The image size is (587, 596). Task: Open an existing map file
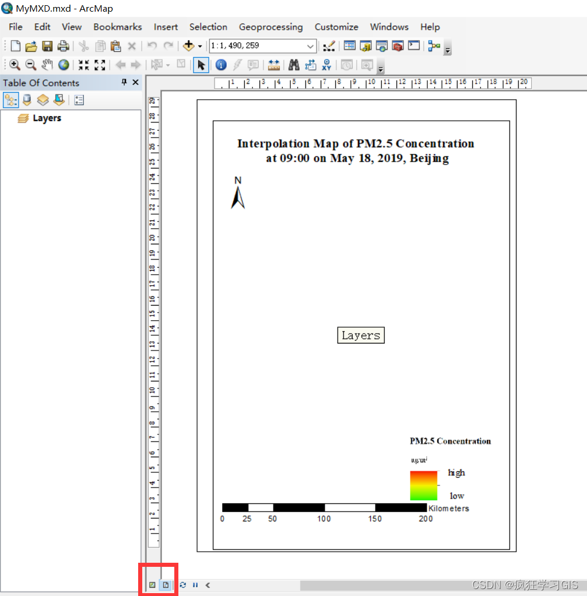click(31, 46)
